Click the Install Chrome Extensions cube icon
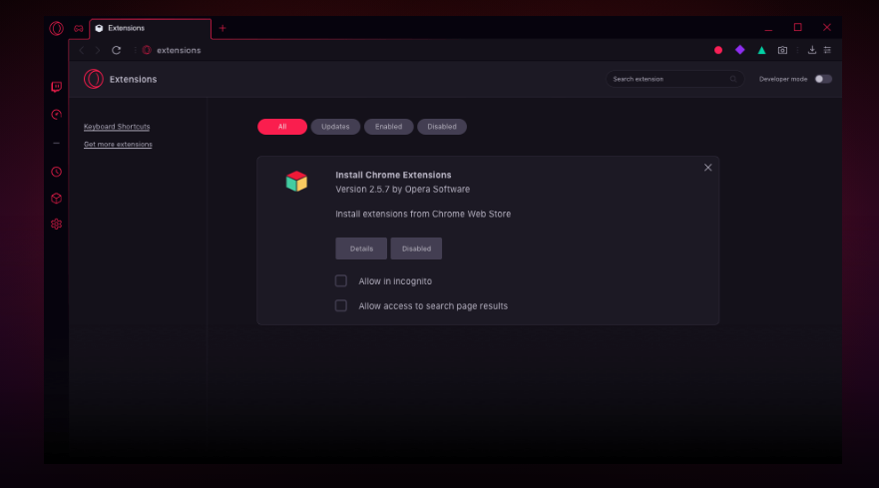Image resolution: width=879 pixels, height=488 pixels. click(296, 182)
